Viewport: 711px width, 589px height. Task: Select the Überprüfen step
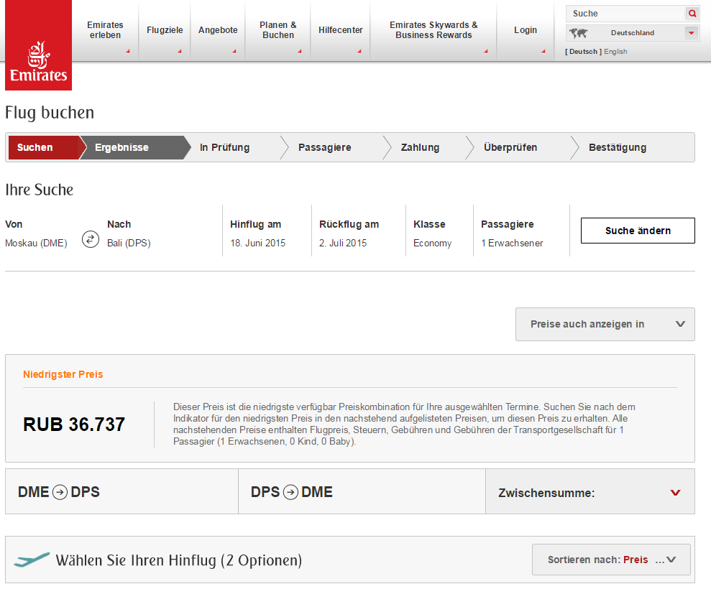pyautogui.click(x=510, y=147)
